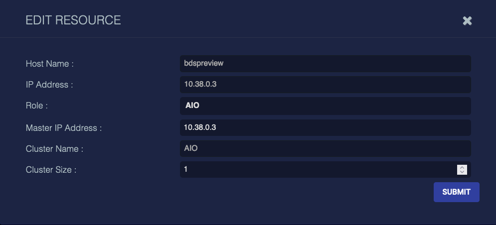The width and height of the screenshot is (496, 225).
Task: Click the Cluster Name input box
Action: pyautogui.click(x=325, y=148)
